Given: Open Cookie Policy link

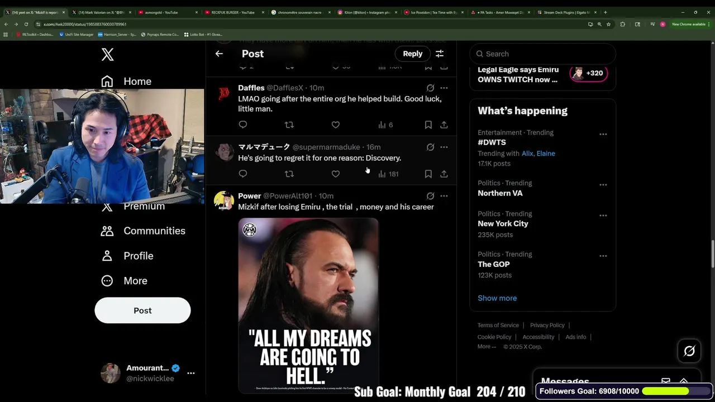Looking at the screenshot, I should tap(494, 337).
